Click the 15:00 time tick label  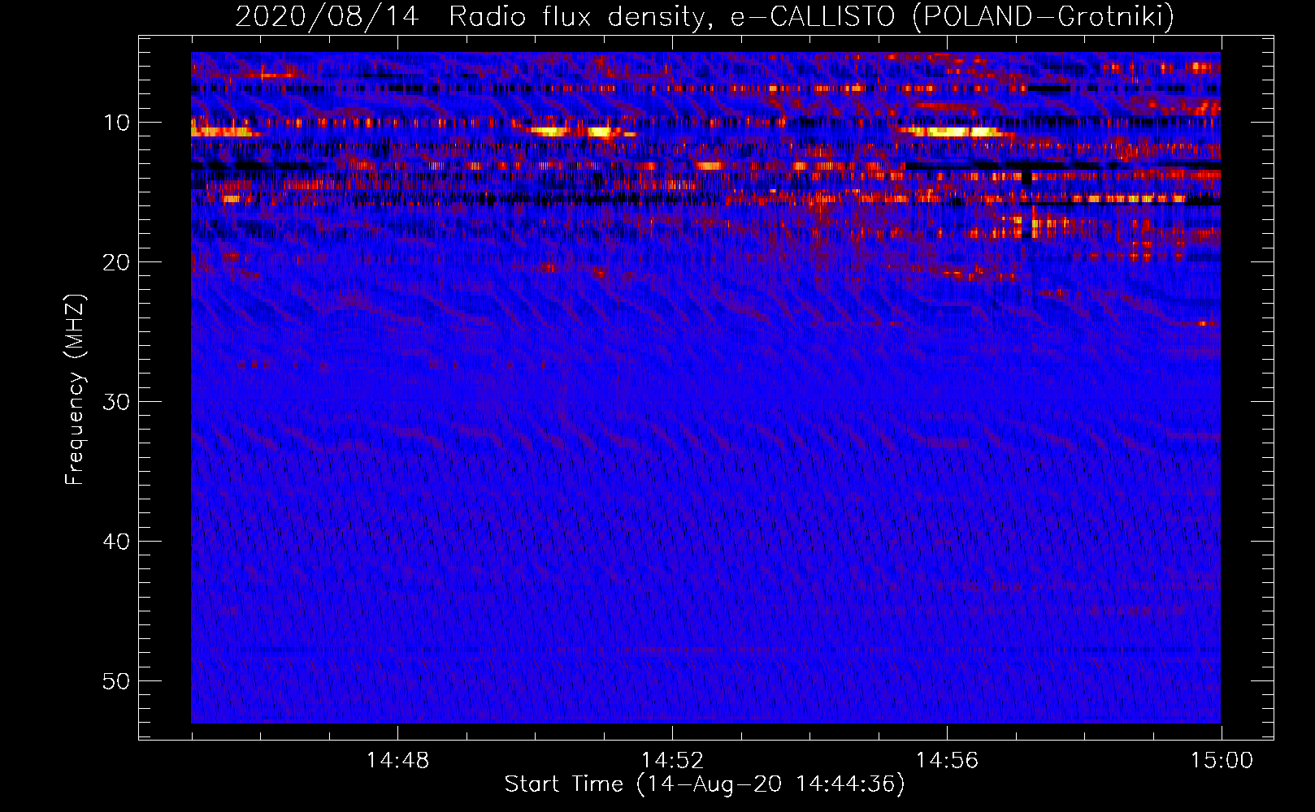(x=1222, y=761)
